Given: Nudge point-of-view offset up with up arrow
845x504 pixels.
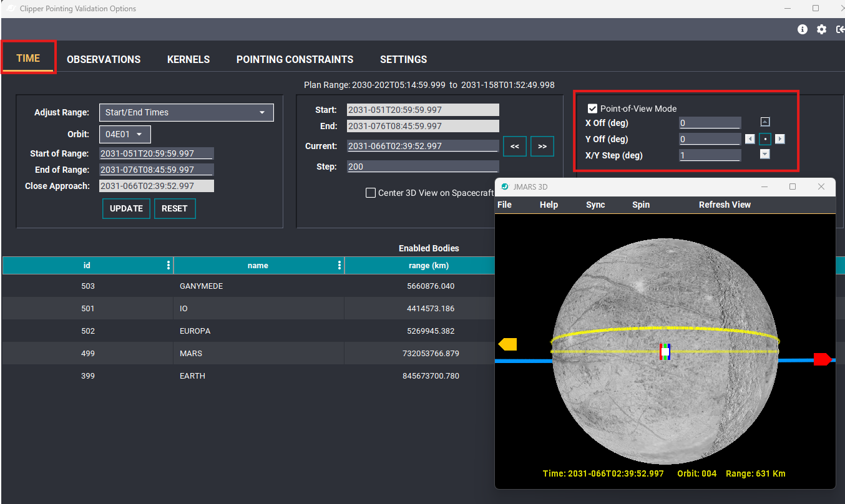Looking at the screenshot, I should tap(765, 122).
